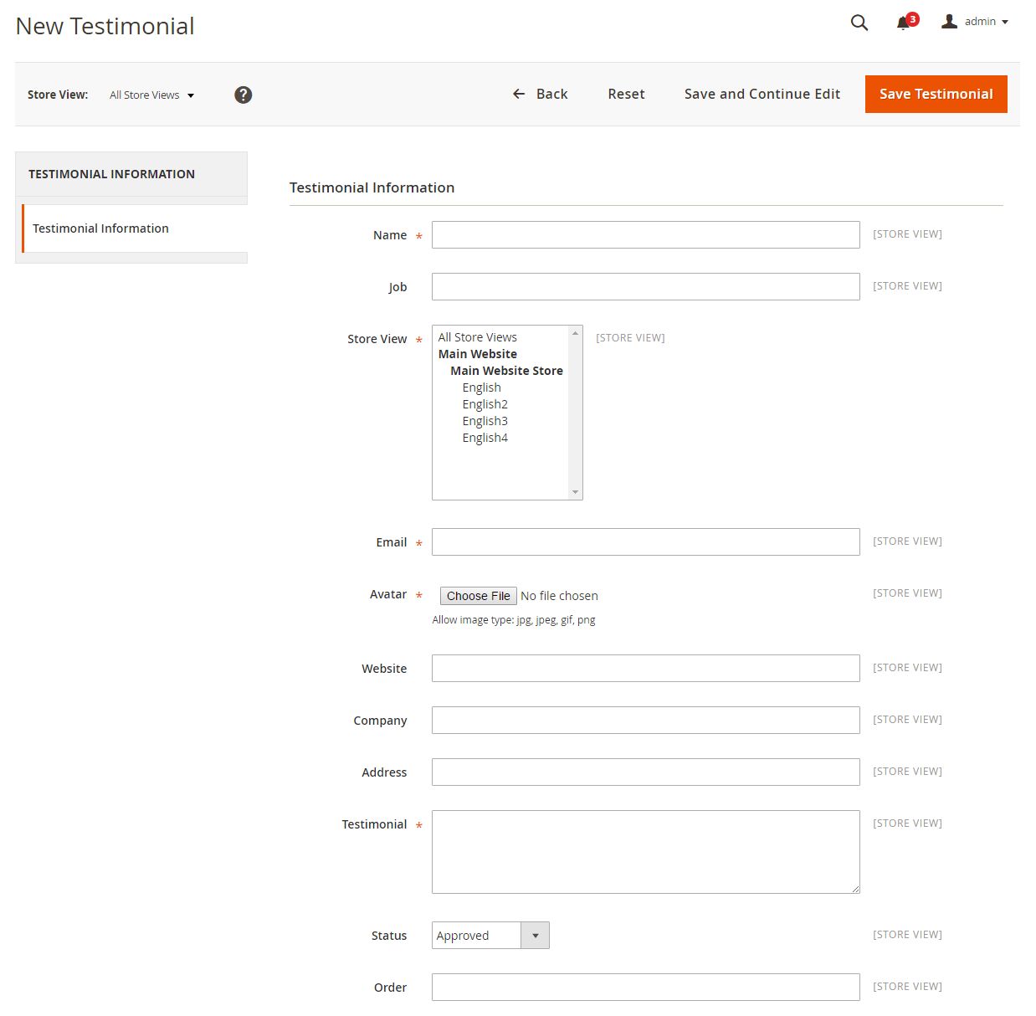Select English4 store view option
The height and width of the screenshot is (1016, 1036).
(485, 438)
